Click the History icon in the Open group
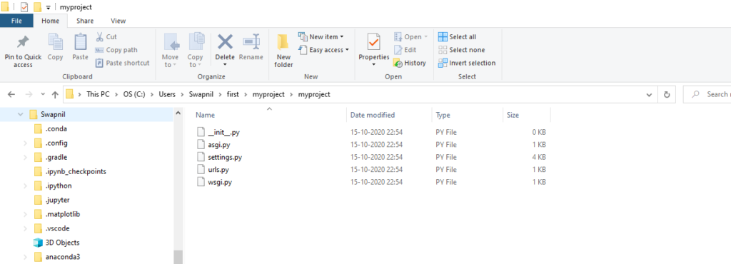Image resolution: width=731 pixels, height=264 pixels. (398, 63)
